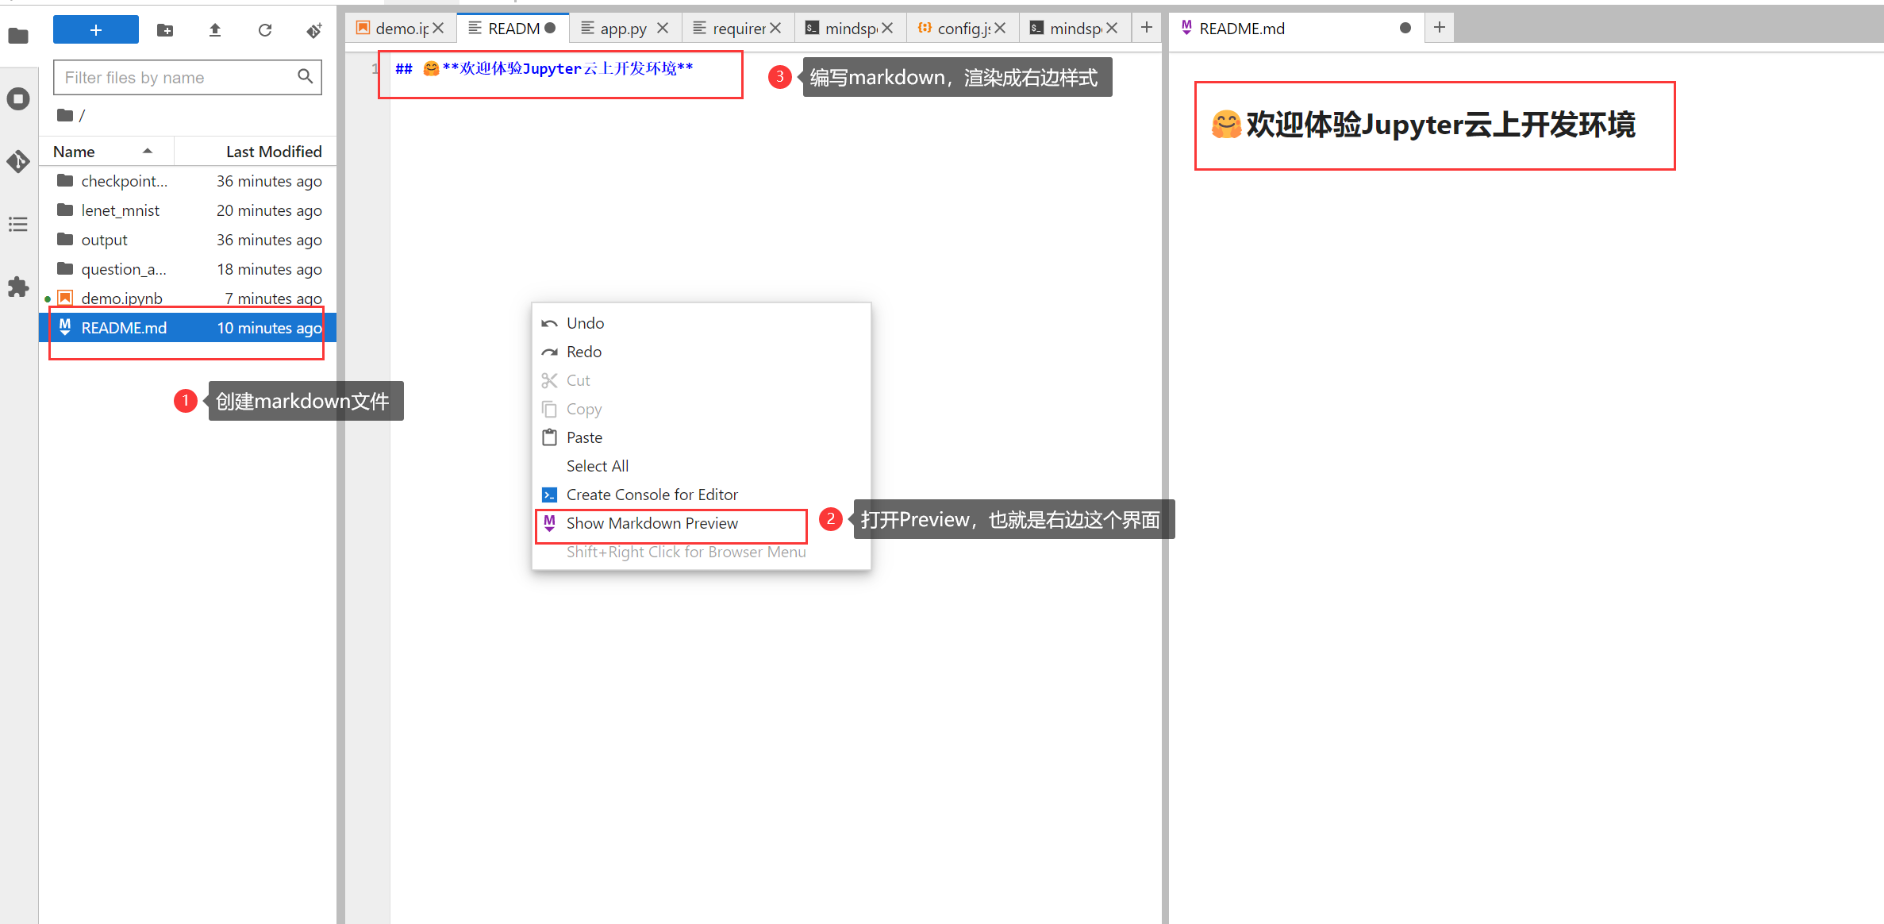Create a new folder with the toolbar icon
The height and width of the screenshot is (924, 1884).
(164, 30)
